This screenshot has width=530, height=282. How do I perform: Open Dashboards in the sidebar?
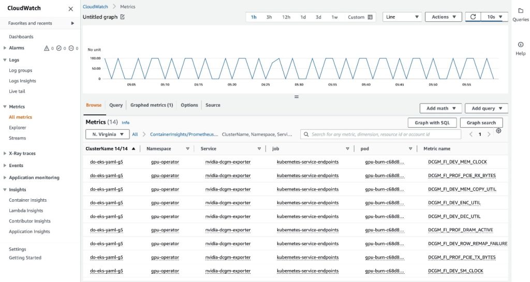pos(21,37)
